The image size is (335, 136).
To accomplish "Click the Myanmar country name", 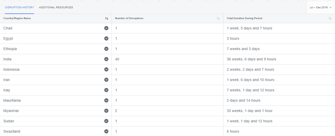I will coord(11,111).
